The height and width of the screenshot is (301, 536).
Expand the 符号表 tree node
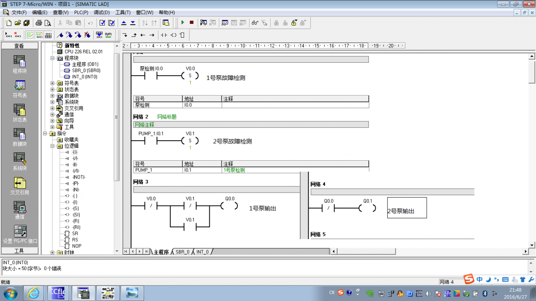tap(52, 83)
